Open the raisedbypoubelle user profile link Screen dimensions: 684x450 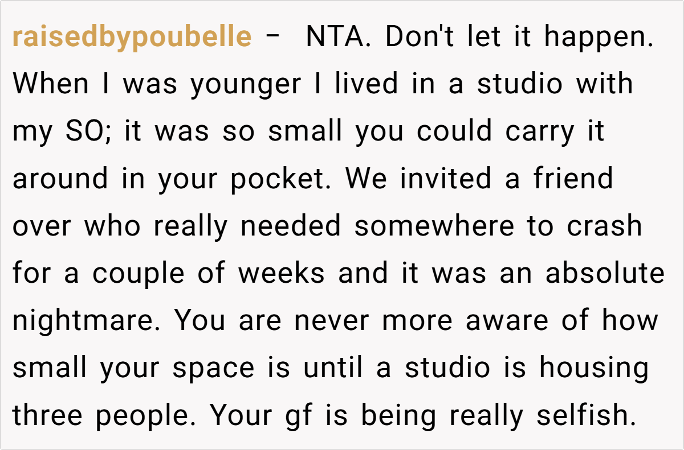pos(132,37)
